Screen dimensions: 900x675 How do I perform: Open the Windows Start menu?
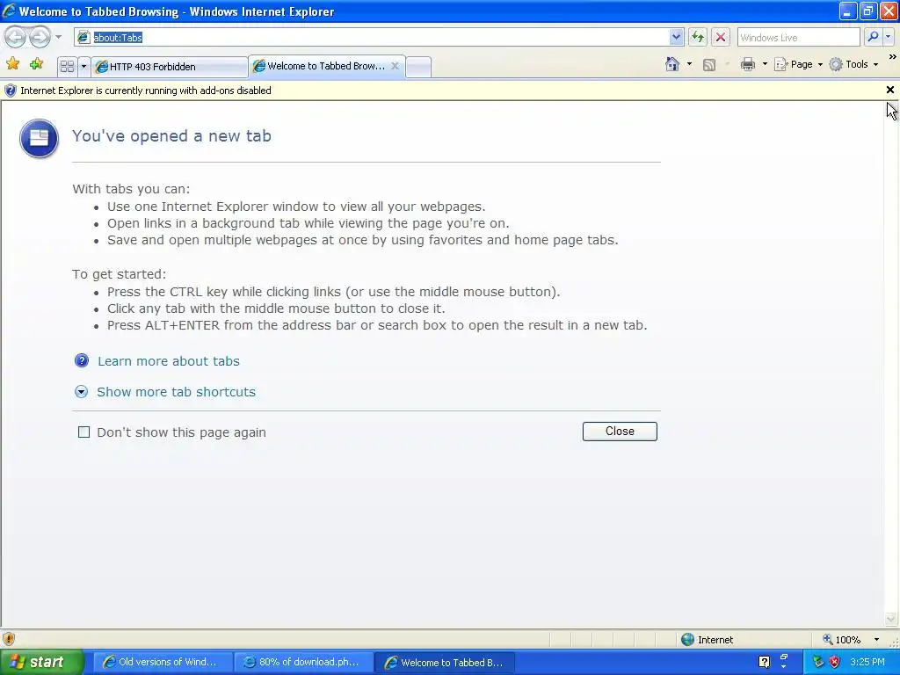point(42,663)
